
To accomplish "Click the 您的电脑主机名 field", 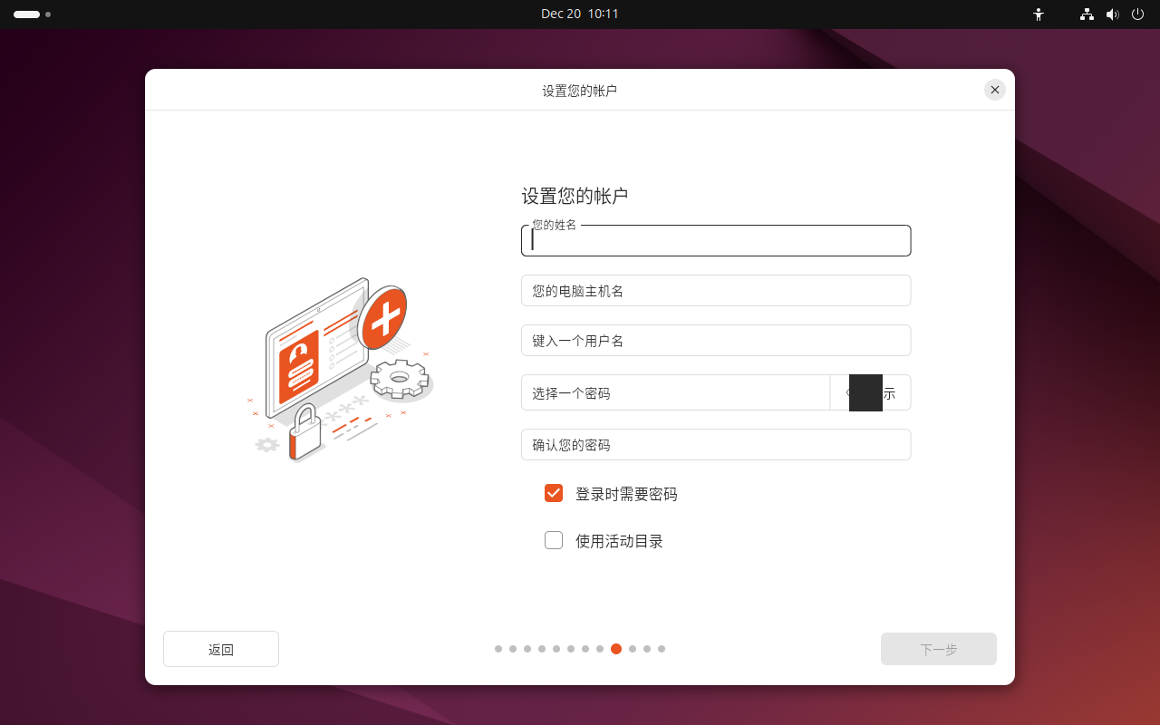I will [x=716, y=291].
